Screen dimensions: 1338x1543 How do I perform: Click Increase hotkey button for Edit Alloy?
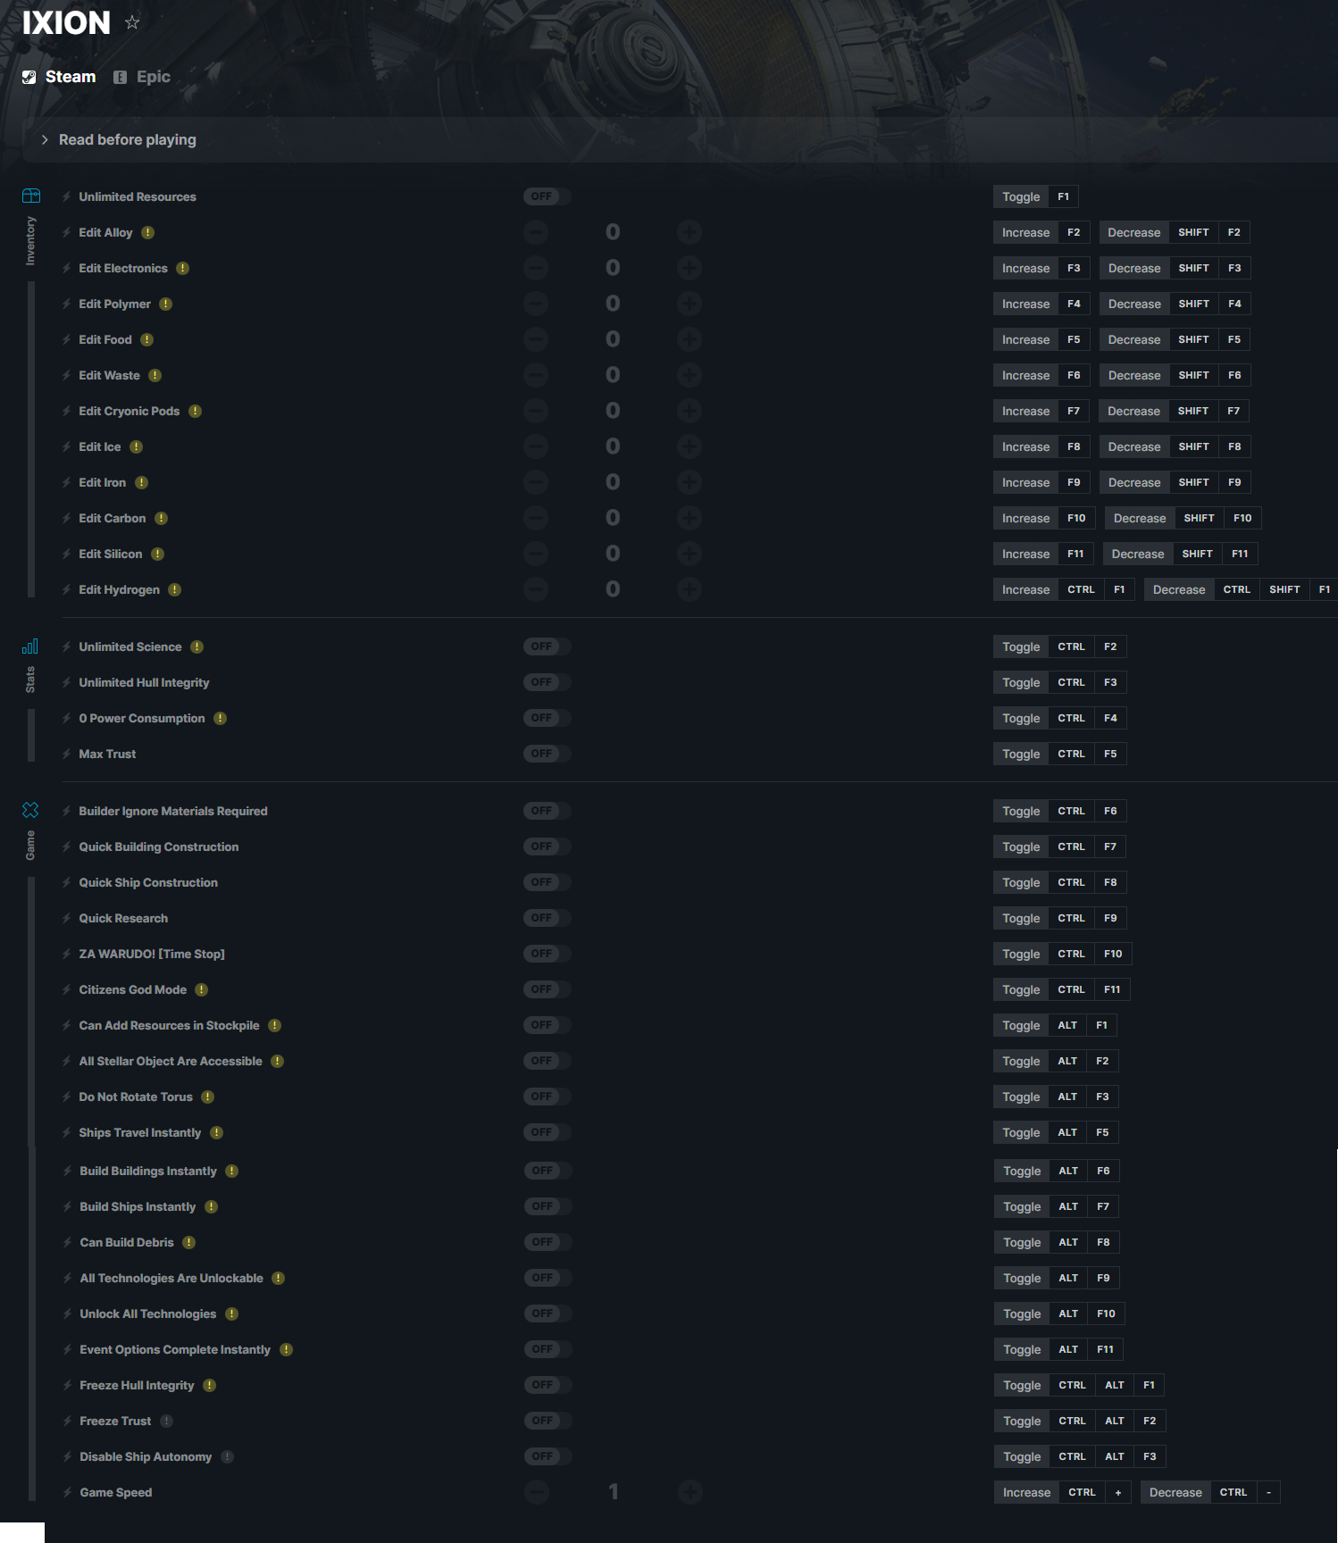[x=1025, y=232]
